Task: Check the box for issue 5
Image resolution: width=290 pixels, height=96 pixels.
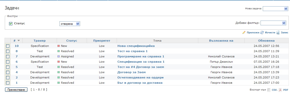Action: (x=8, y=67)
